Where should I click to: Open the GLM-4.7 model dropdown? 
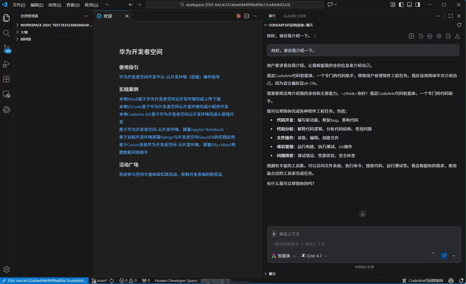pos(314,256)
